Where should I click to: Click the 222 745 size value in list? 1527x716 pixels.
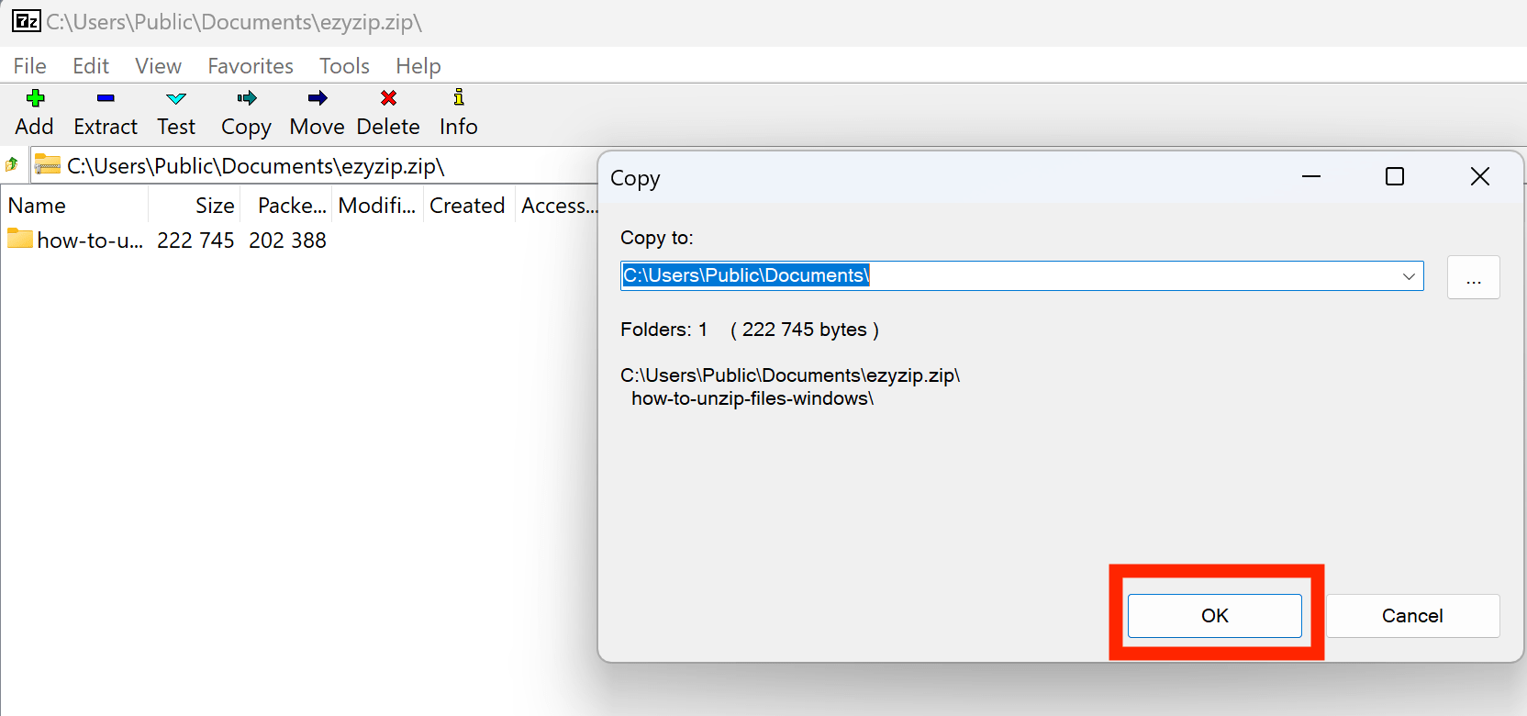(195, 241)
